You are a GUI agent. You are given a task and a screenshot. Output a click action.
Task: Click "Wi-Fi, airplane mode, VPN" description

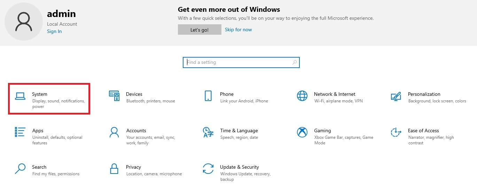(338, 101)
